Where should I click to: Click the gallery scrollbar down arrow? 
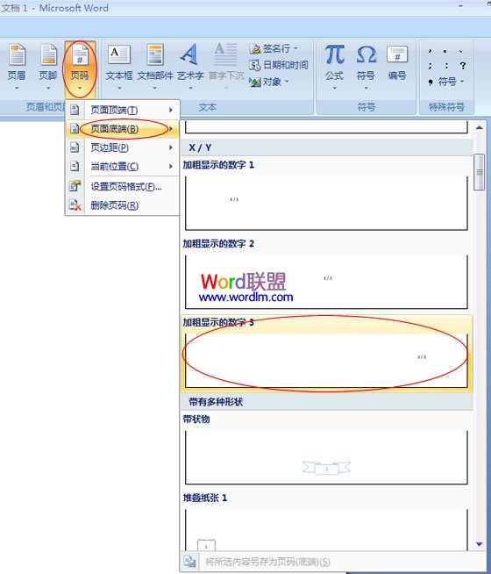pyautogui.click(x=480, y=544)
